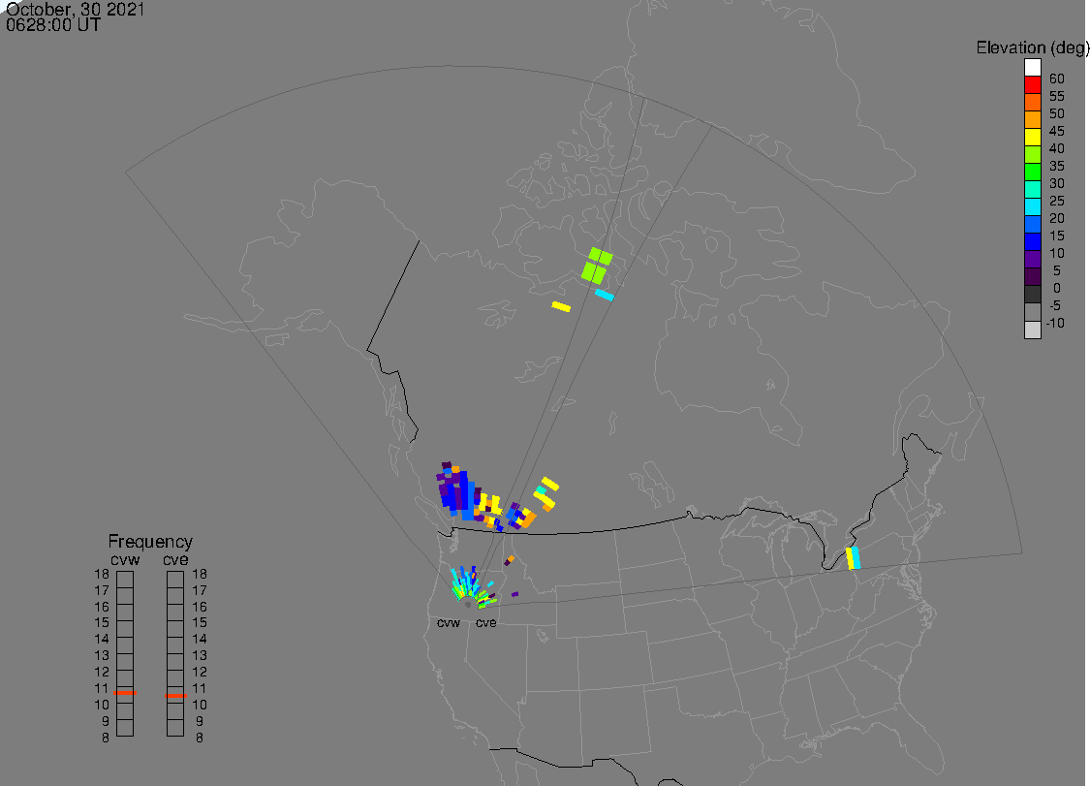This screenshot has height=786, width=1090.
Task: Click the yellow-green echo cluster in northern Canada
Action: (597, 265)
